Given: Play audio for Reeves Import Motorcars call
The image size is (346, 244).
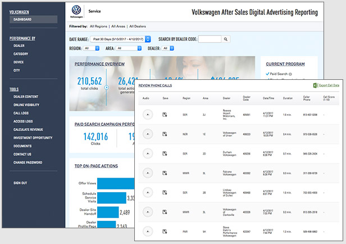Looking at the screenshot, I should [x=148, y=115].
